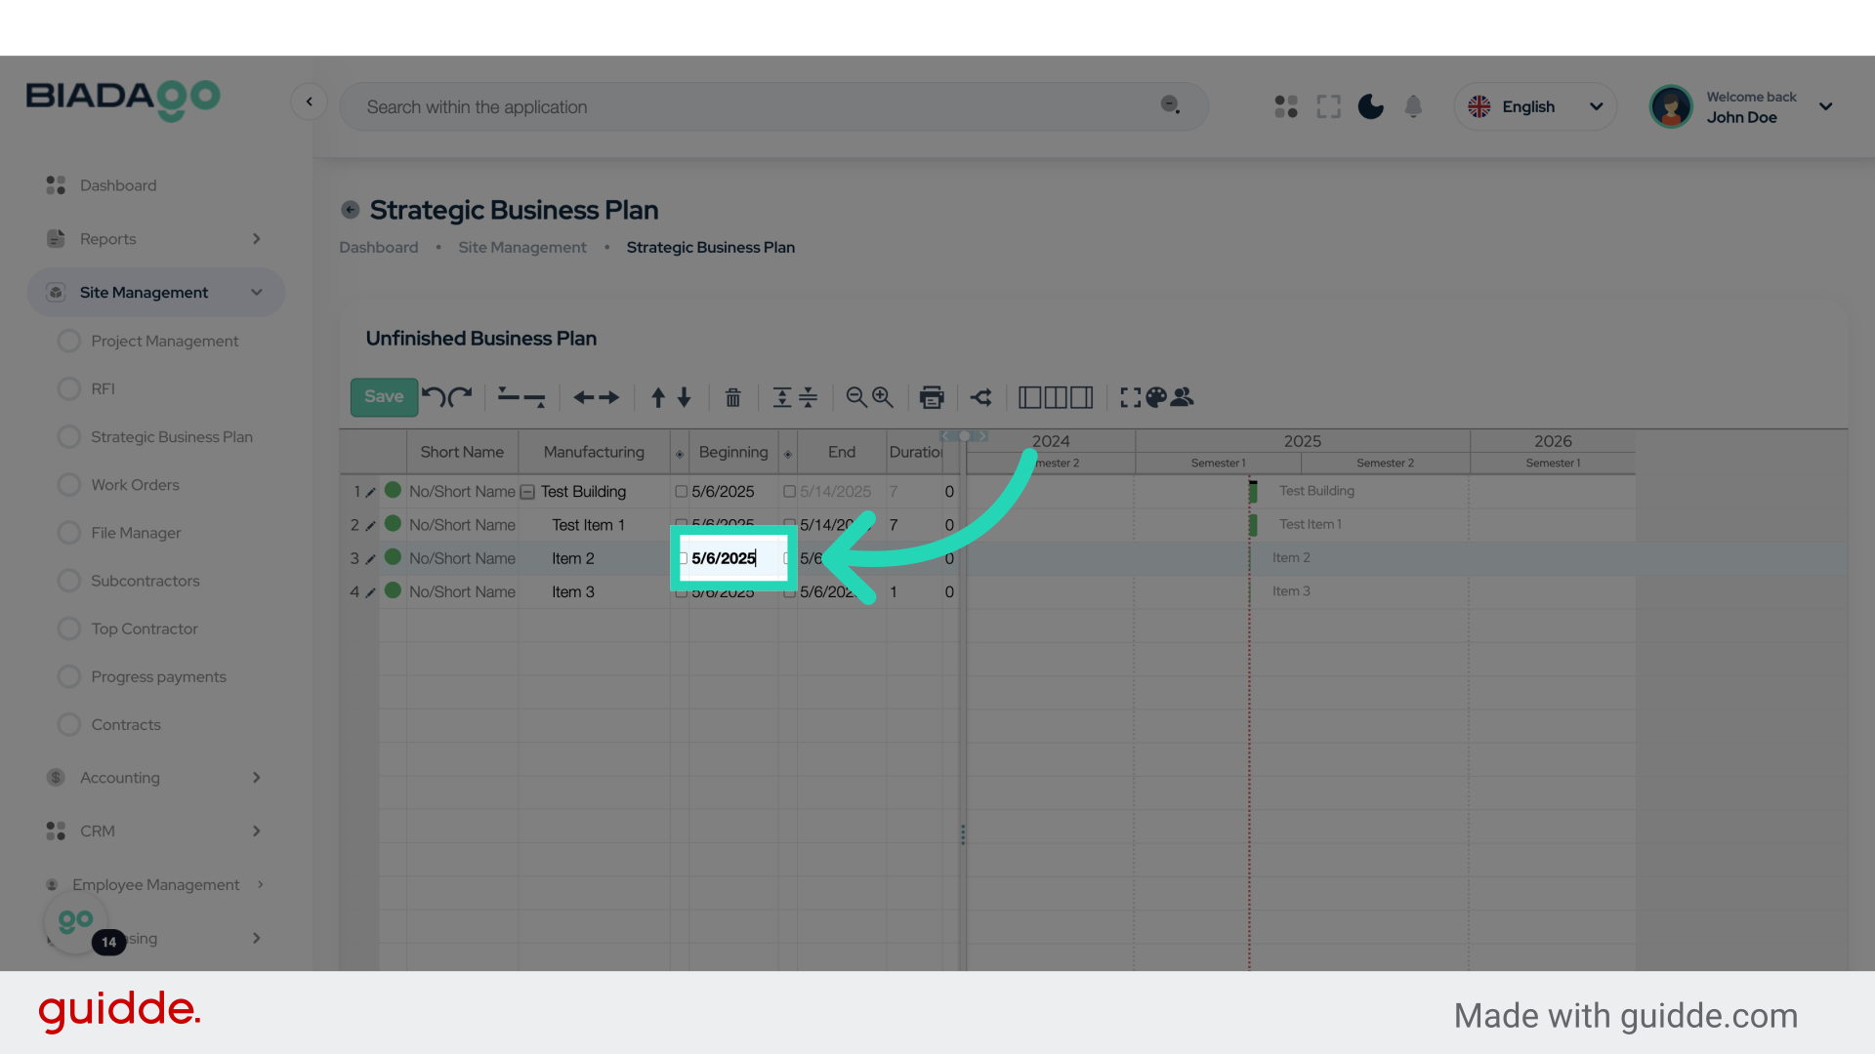The image size is (1875, 1054).
Task: Toggle Test Building end milestone checkbox
Action: (x=789, y=492)
